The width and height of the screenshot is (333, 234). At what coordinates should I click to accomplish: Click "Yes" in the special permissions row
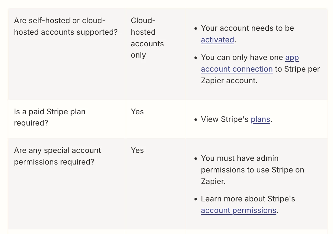(137, 150)
